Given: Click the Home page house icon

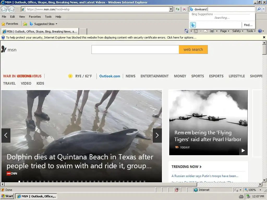Looking at the screenshot, I should pyautogui.click(x=186, y=31).
